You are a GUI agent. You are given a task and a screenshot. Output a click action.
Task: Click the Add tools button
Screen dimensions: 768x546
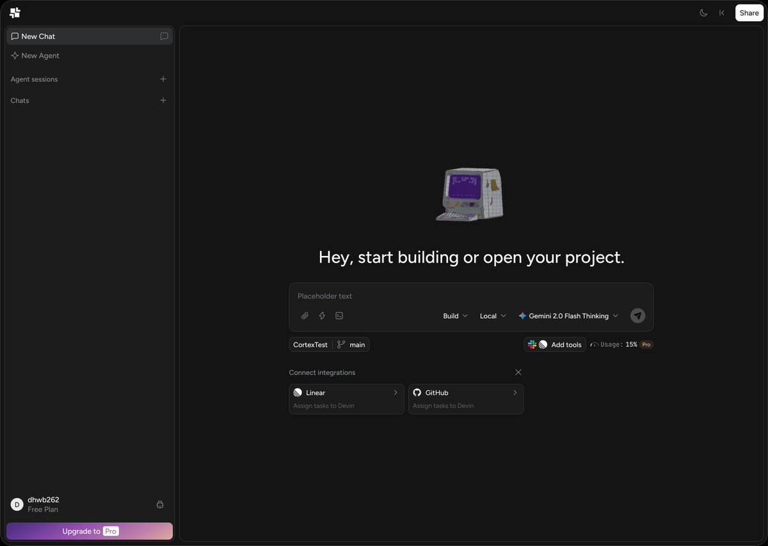pos(555,344)
